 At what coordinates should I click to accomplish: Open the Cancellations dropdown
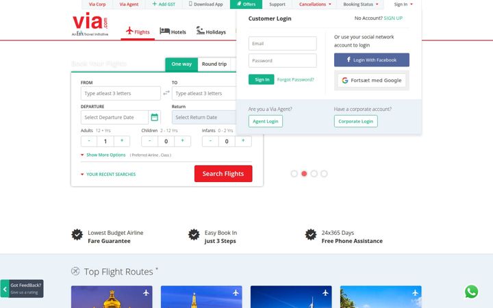click(x=315, y=4)
